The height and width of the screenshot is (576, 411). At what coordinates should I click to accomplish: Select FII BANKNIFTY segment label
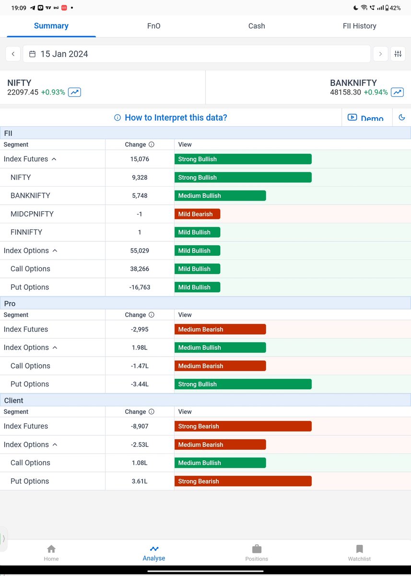point(30,196)
